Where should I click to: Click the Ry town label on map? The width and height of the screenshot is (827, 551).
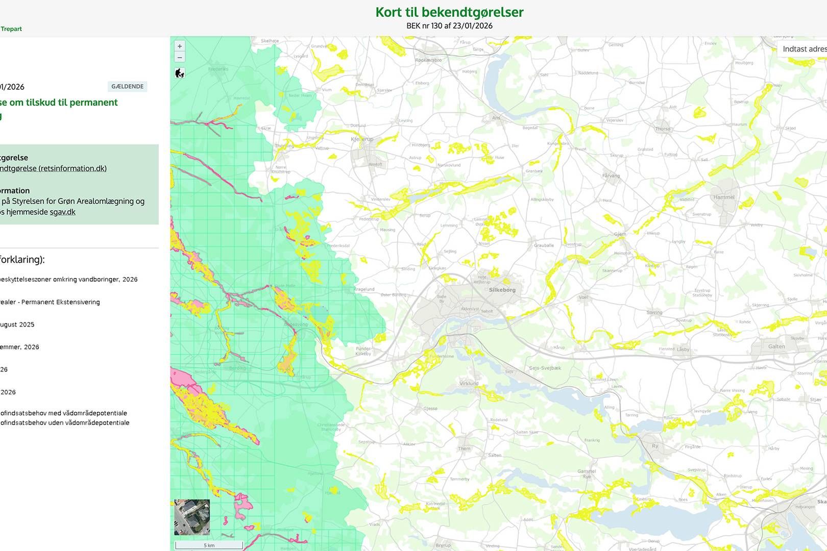655,446
